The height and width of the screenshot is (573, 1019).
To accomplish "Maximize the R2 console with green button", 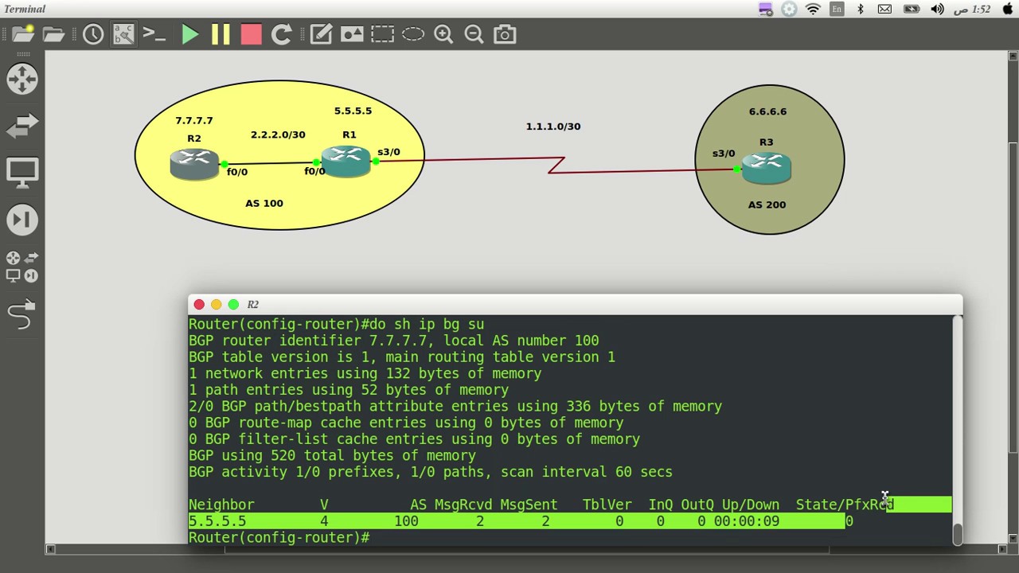I will coord(233,304).
